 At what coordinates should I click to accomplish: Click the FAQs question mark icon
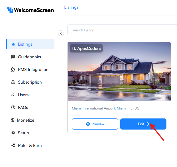click(13, 107)
